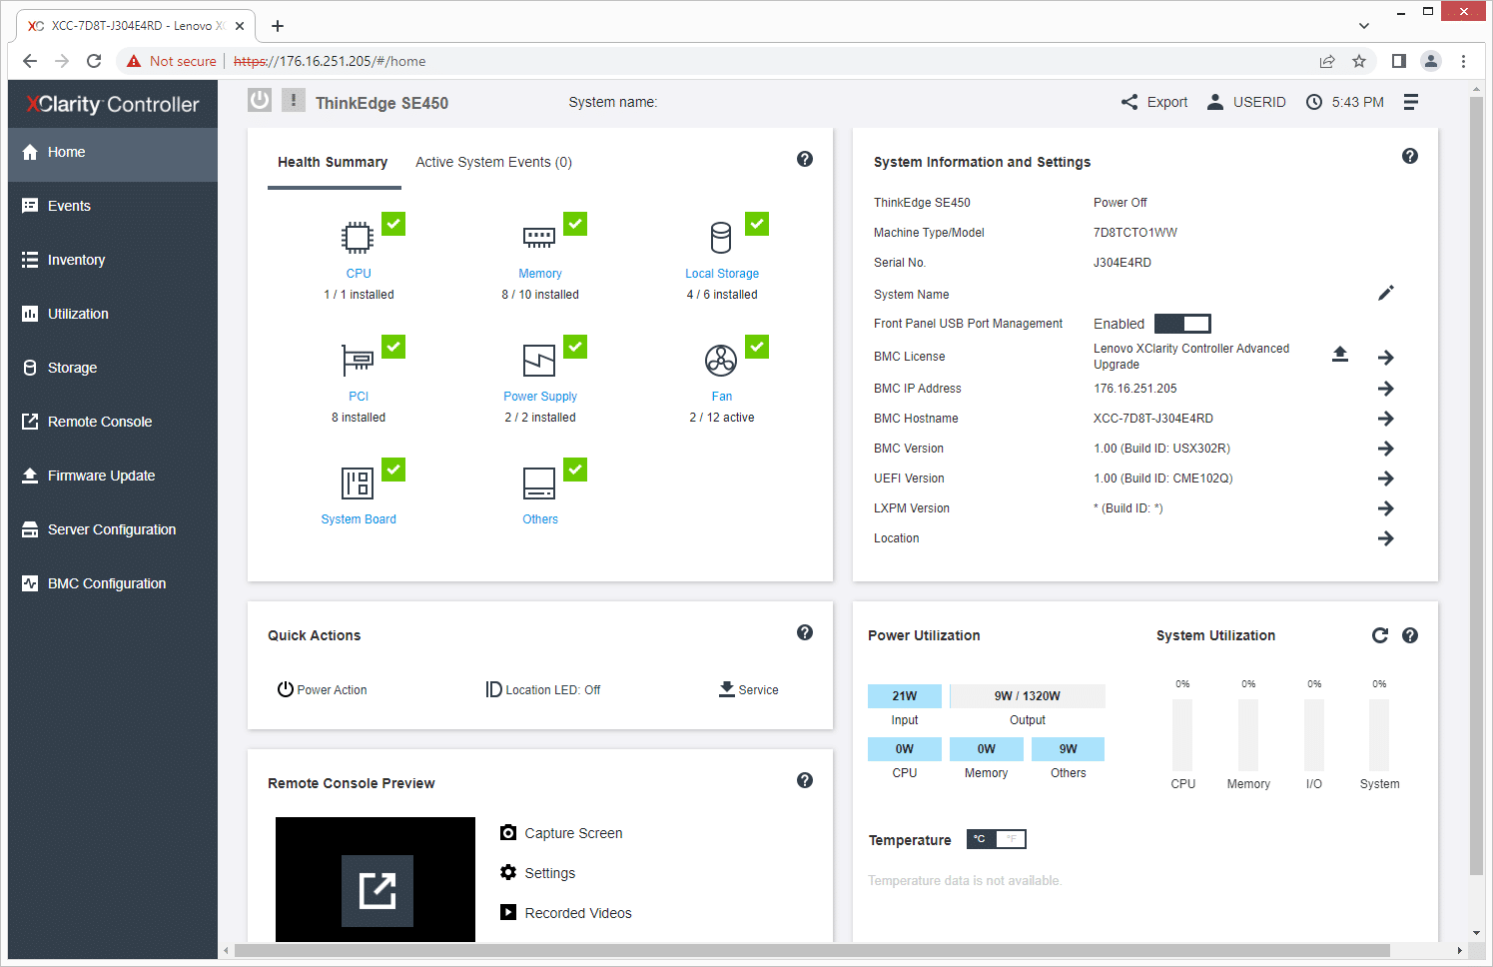Open Storage in sidebar
The width and height of the screenshot is (1493, 967).
113,368
